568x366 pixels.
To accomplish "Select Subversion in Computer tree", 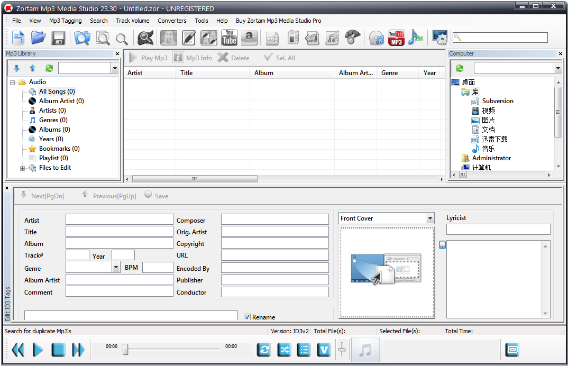I will click(x=497, y=101).
